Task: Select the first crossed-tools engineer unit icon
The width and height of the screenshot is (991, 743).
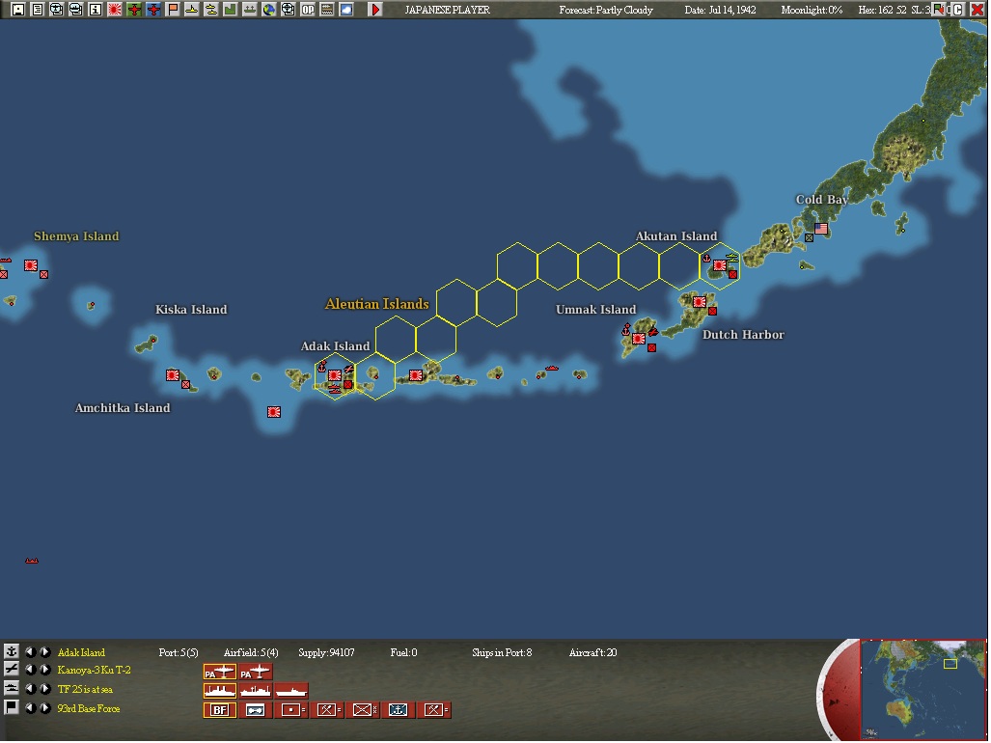Action: pyautogui.click(x=327, y=710)
